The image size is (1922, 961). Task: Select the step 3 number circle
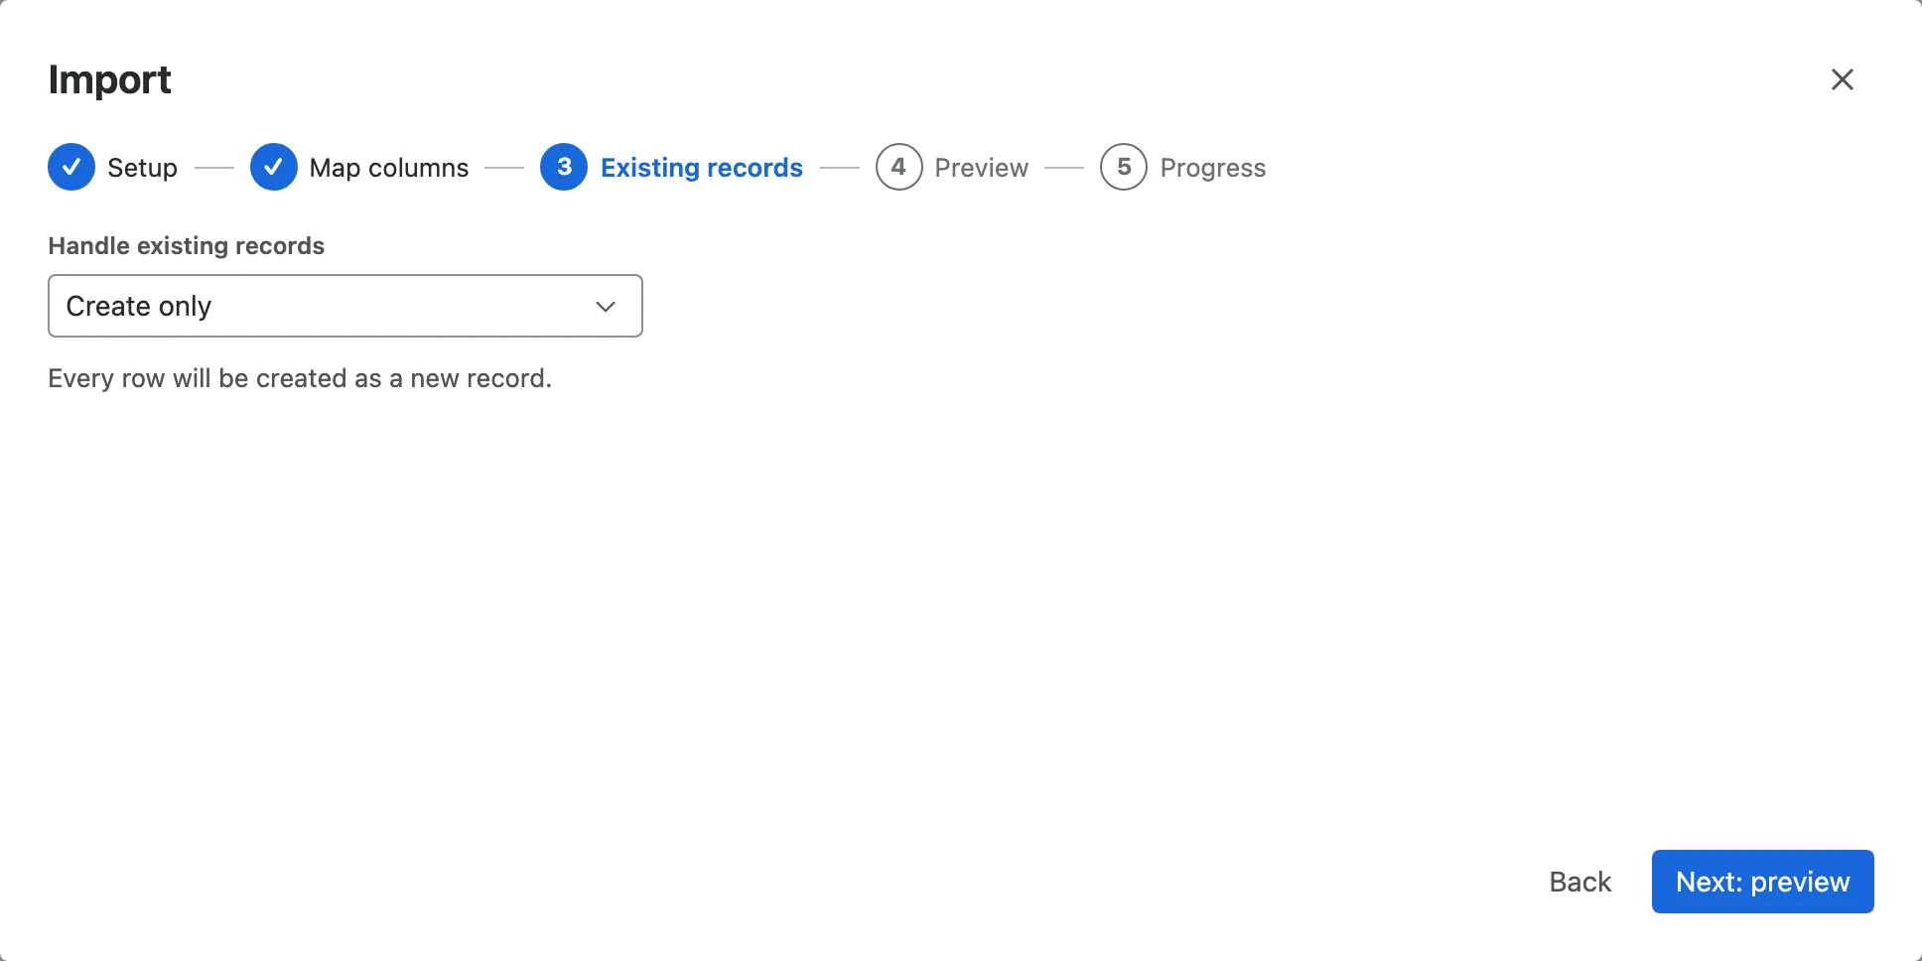(x=564, y=167)
